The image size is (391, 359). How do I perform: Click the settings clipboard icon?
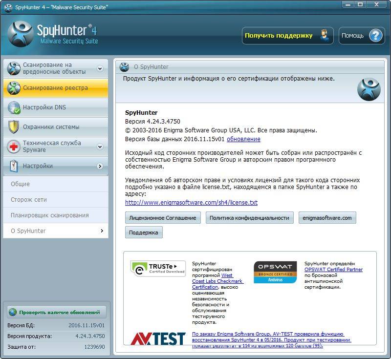click(x=14, y=166)
